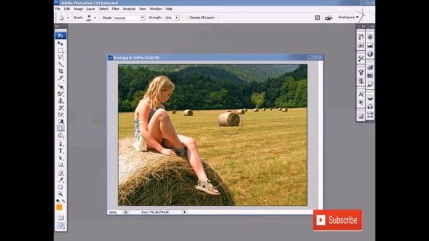Viewport: 429px width, 241px height.
Task: Select the Shape tool
Action: [60, 165]
